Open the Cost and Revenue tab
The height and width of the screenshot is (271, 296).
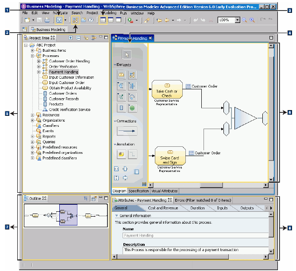(x=163, y=208)
